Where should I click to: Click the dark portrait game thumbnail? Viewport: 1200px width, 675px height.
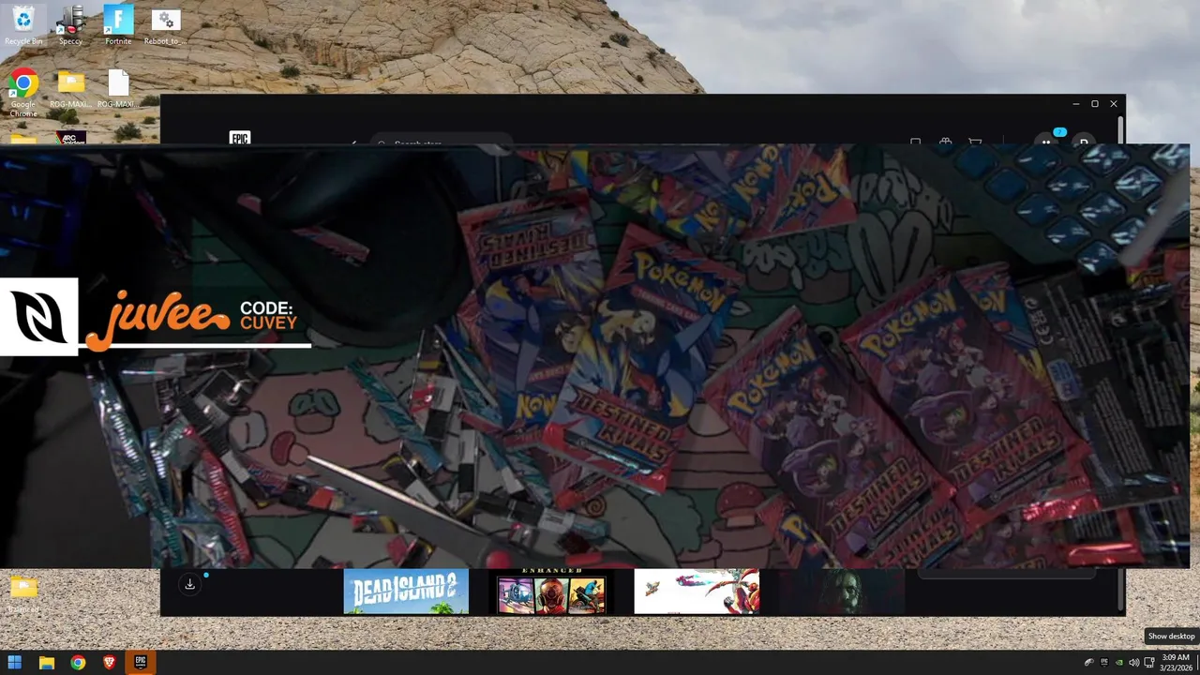point(842,592)
